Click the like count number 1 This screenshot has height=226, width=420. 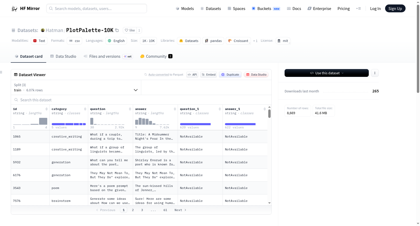click(139, 30)
